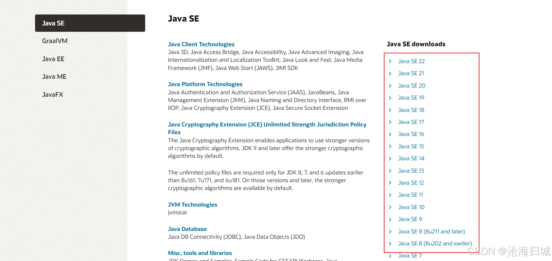Open Java SE 8 (8u211 and later)
Viewport: 552px width, 261px height.
pos(431,231)
